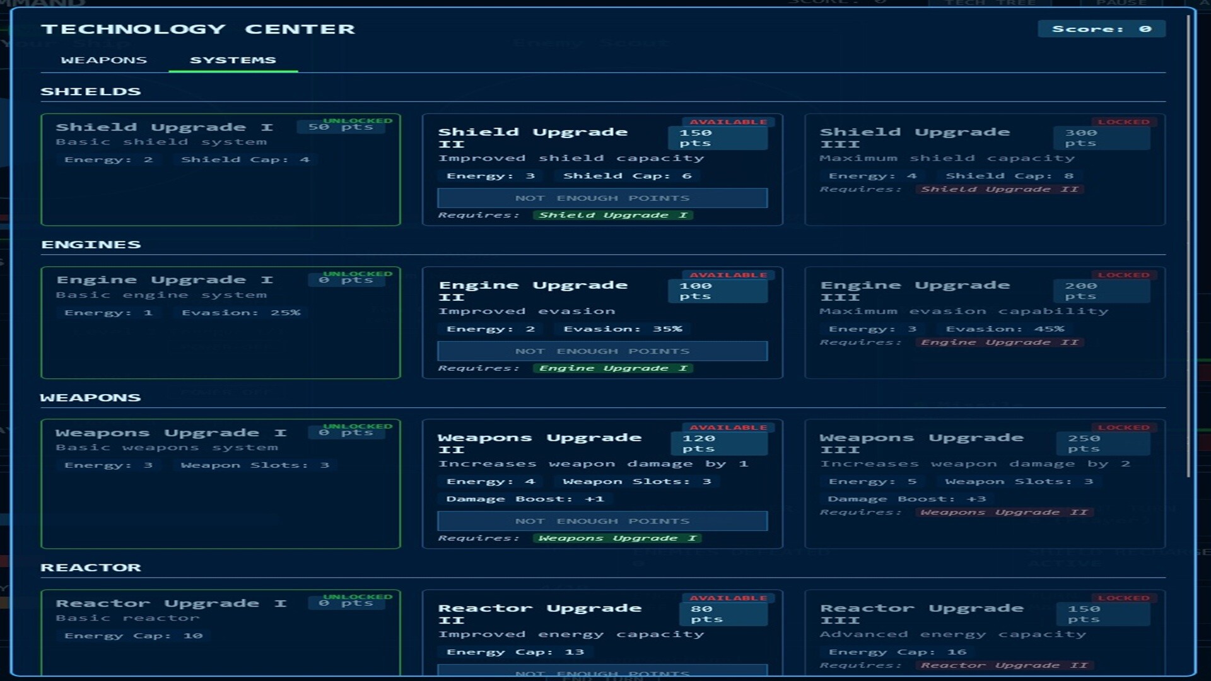Collapse the SHIELDS section header
Image resolution: width=1211 pixels, height=681 pixels.
(x=90, y=91)
